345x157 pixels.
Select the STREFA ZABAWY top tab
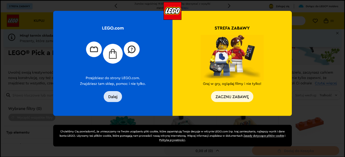(19, 6)
